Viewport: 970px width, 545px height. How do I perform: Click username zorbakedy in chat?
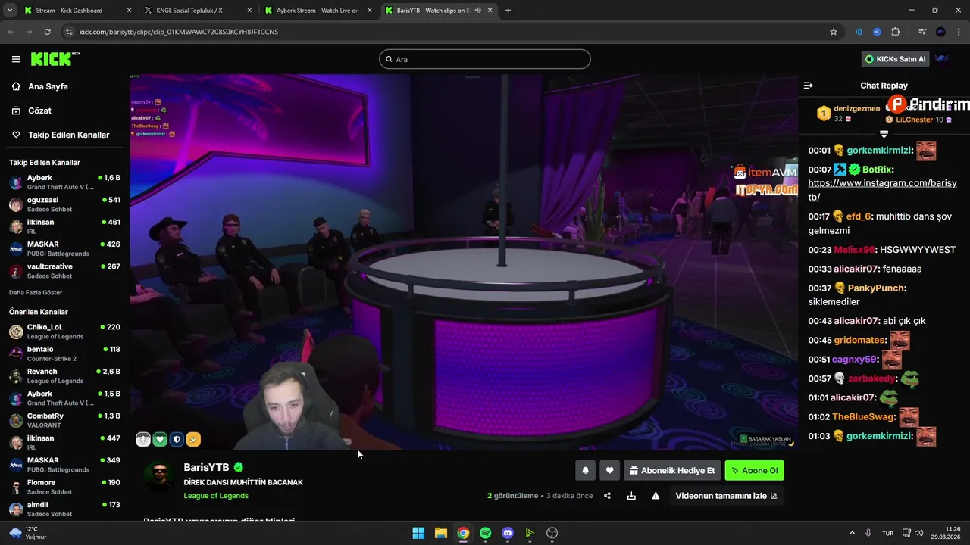pyautogui.click(x=871, y=378)
